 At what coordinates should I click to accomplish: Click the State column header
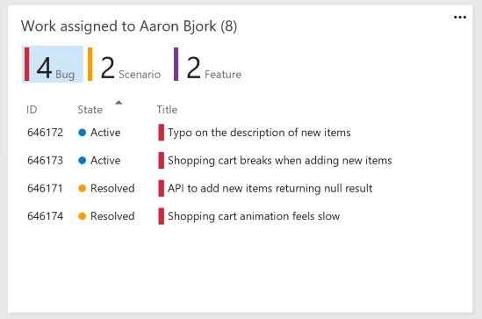90,110
